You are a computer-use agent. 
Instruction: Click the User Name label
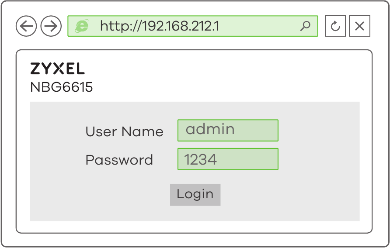[x=124, y=131]
